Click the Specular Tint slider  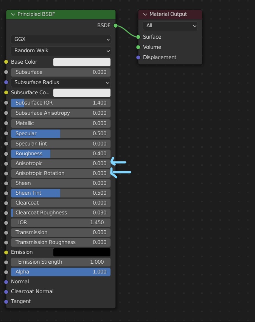point(61,144)
